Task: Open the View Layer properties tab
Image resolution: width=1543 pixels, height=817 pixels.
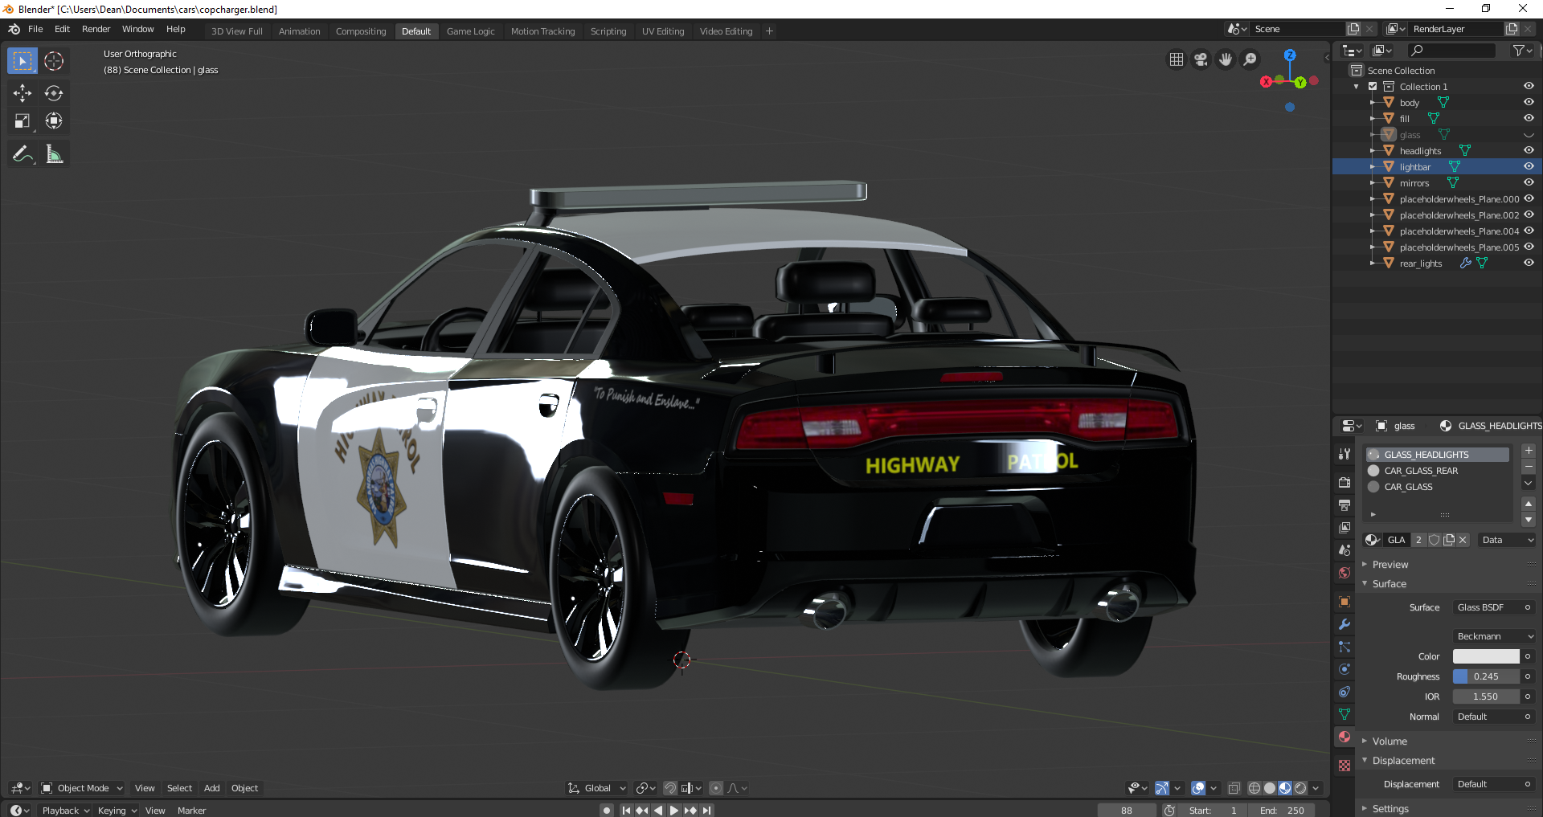Action: [x=1344, y=528]
